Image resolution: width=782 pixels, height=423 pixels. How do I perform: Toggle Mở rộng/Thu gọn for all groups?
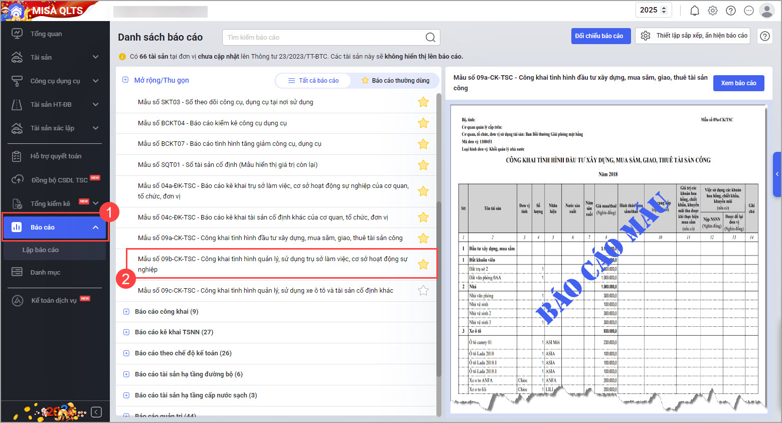(156, 80)
